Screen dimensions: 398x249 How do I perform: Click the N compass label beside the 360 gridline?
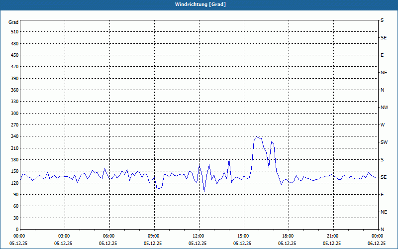click(x=382, y=90)
